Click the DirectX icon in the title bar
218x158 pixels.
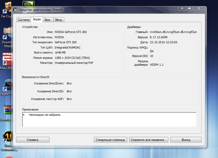click(x=15, y=10)
